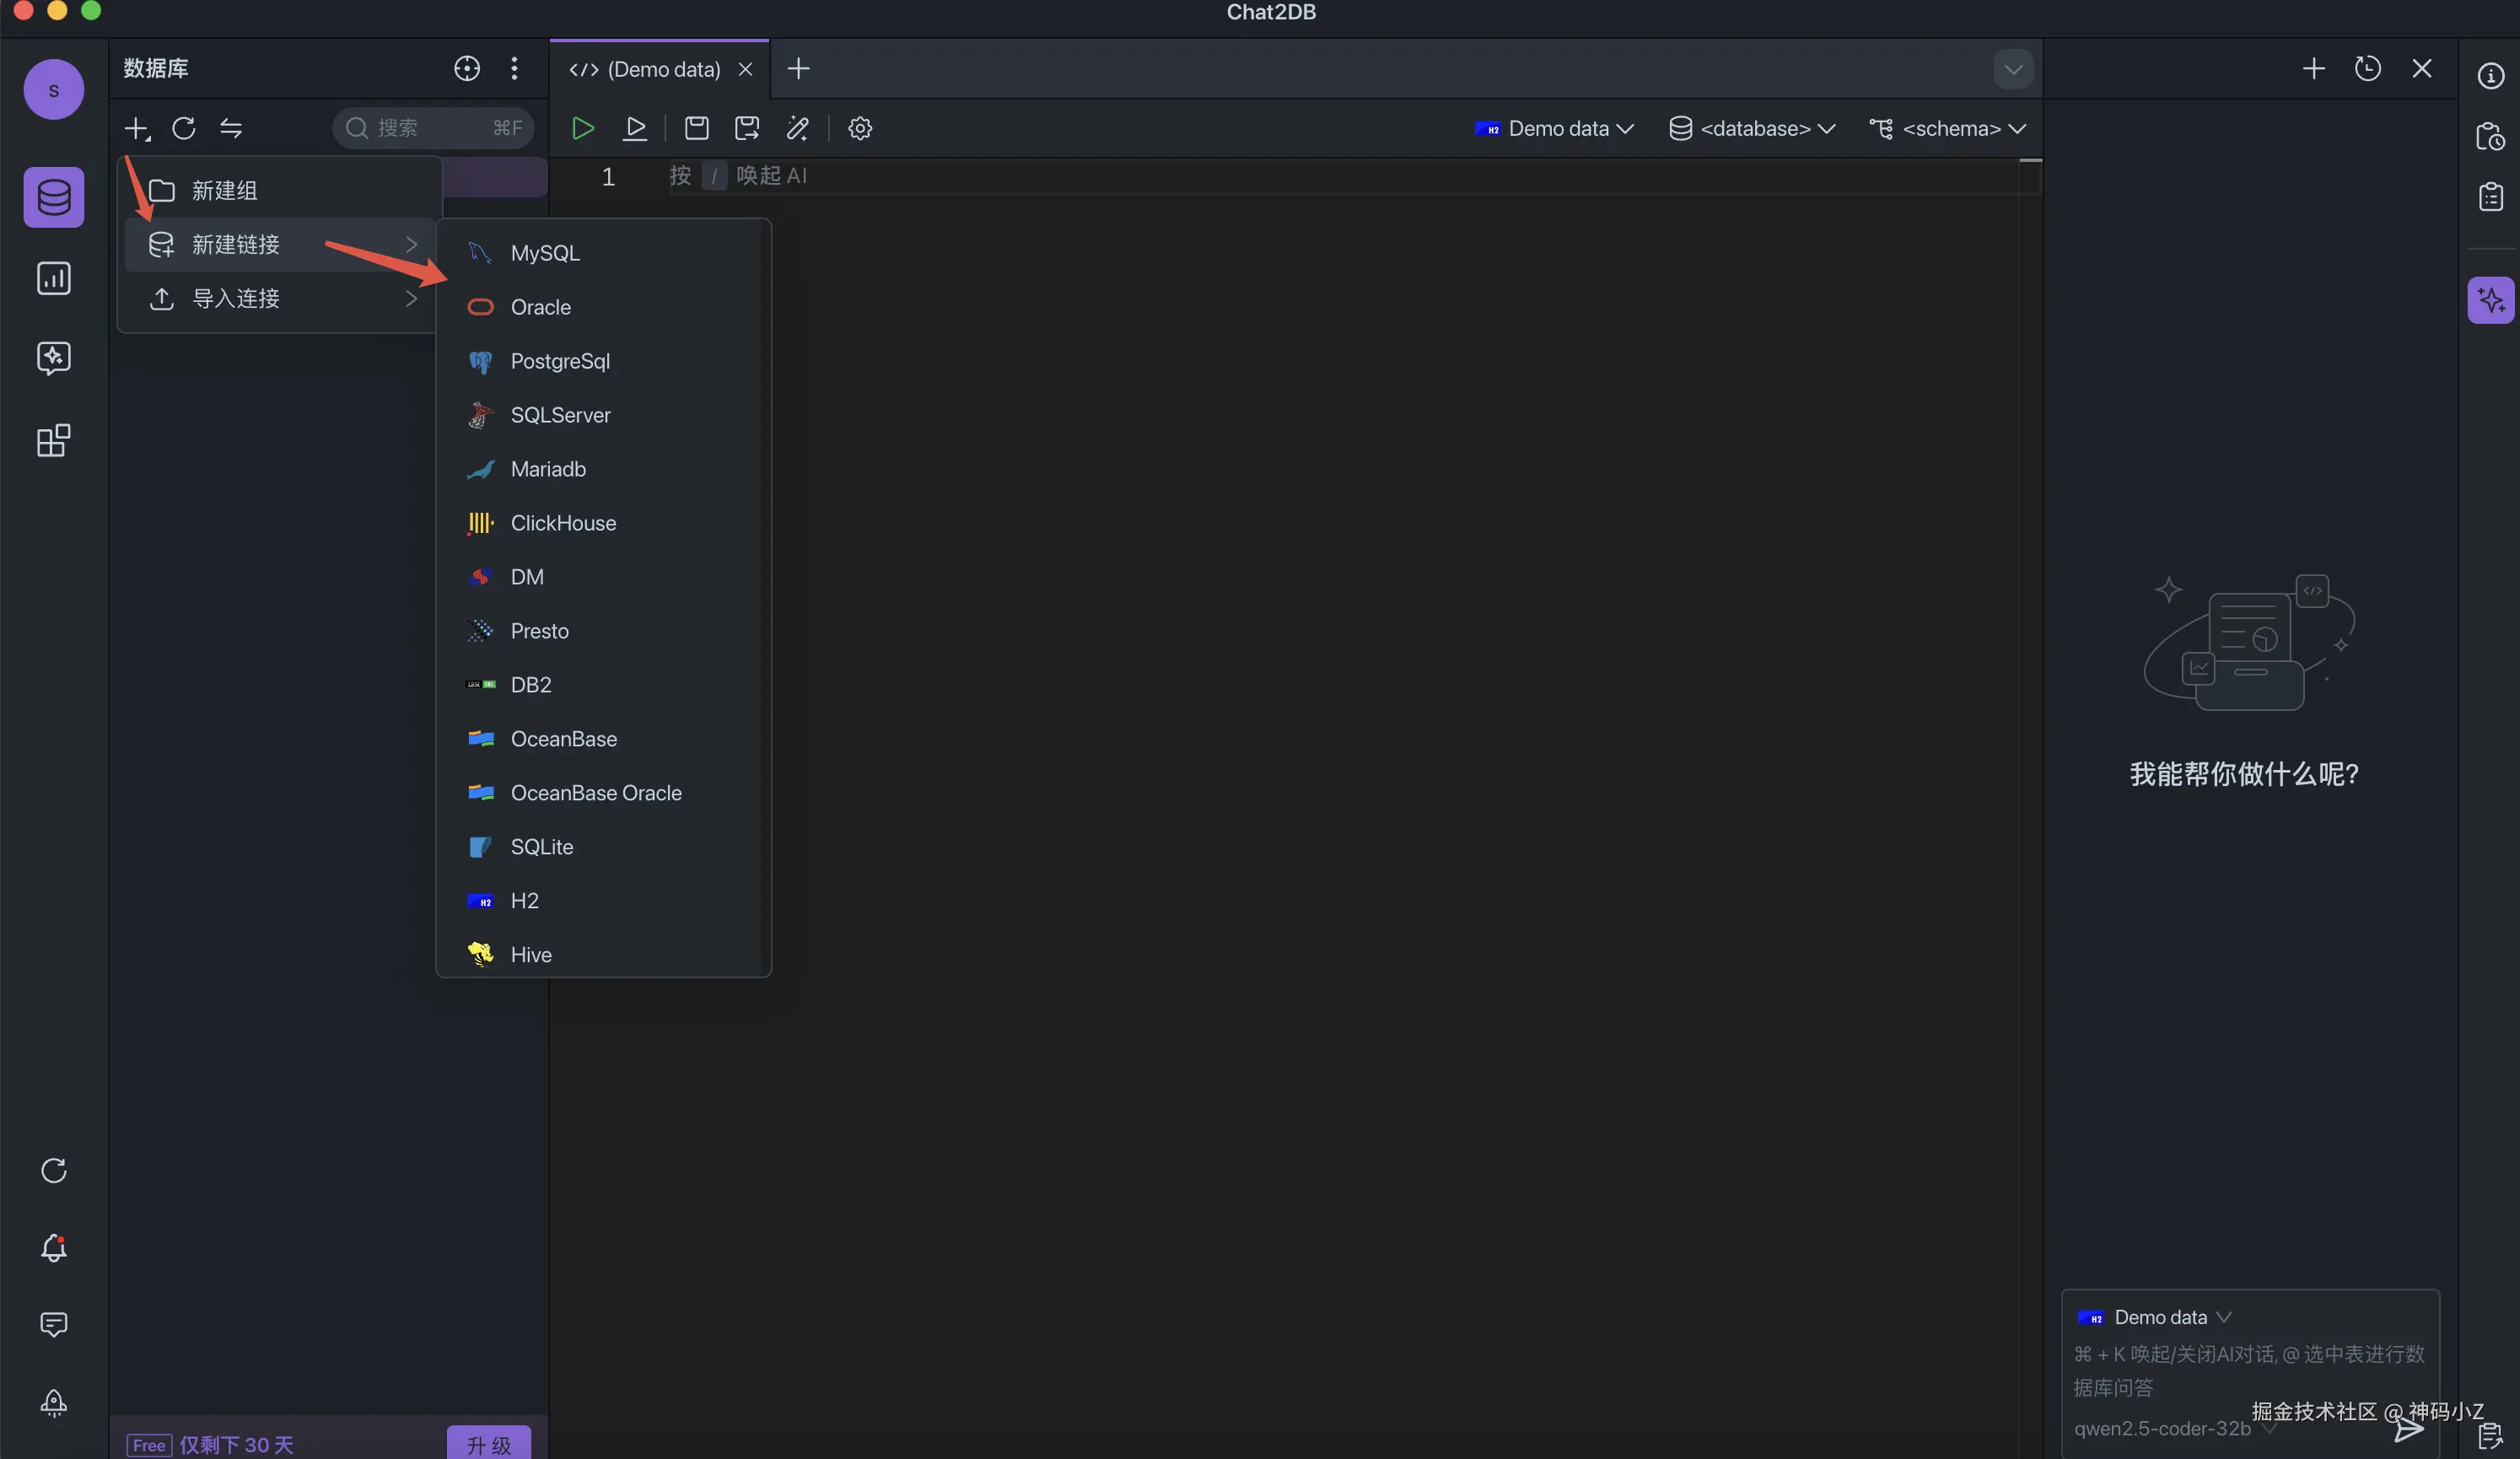The height and width of the screenshot is (1459, 2520).
Task: Click the green run SQL button
Action: [x=582, y=128]
